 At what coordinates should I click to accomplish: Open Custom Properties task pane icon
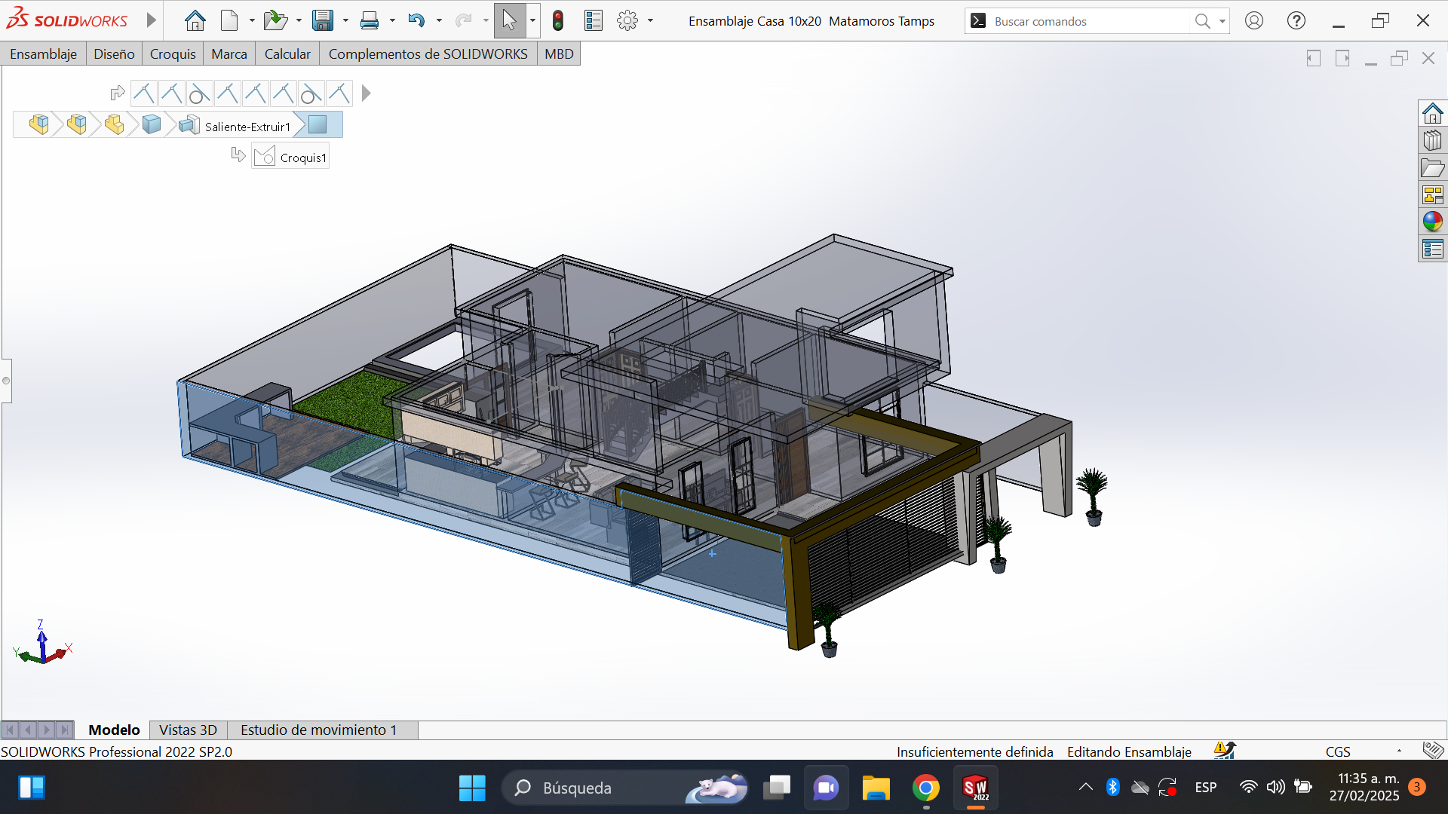click(x=1432, y=249)
